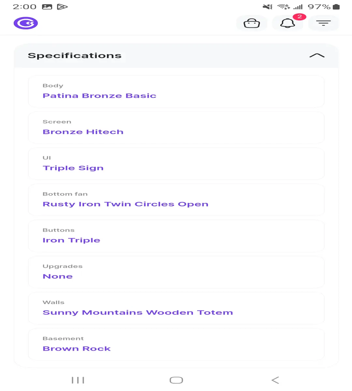The image size is (352, 391).
Task: Open Rusty Iron Twin Circles Open
Action: click(x=125, y=204)
